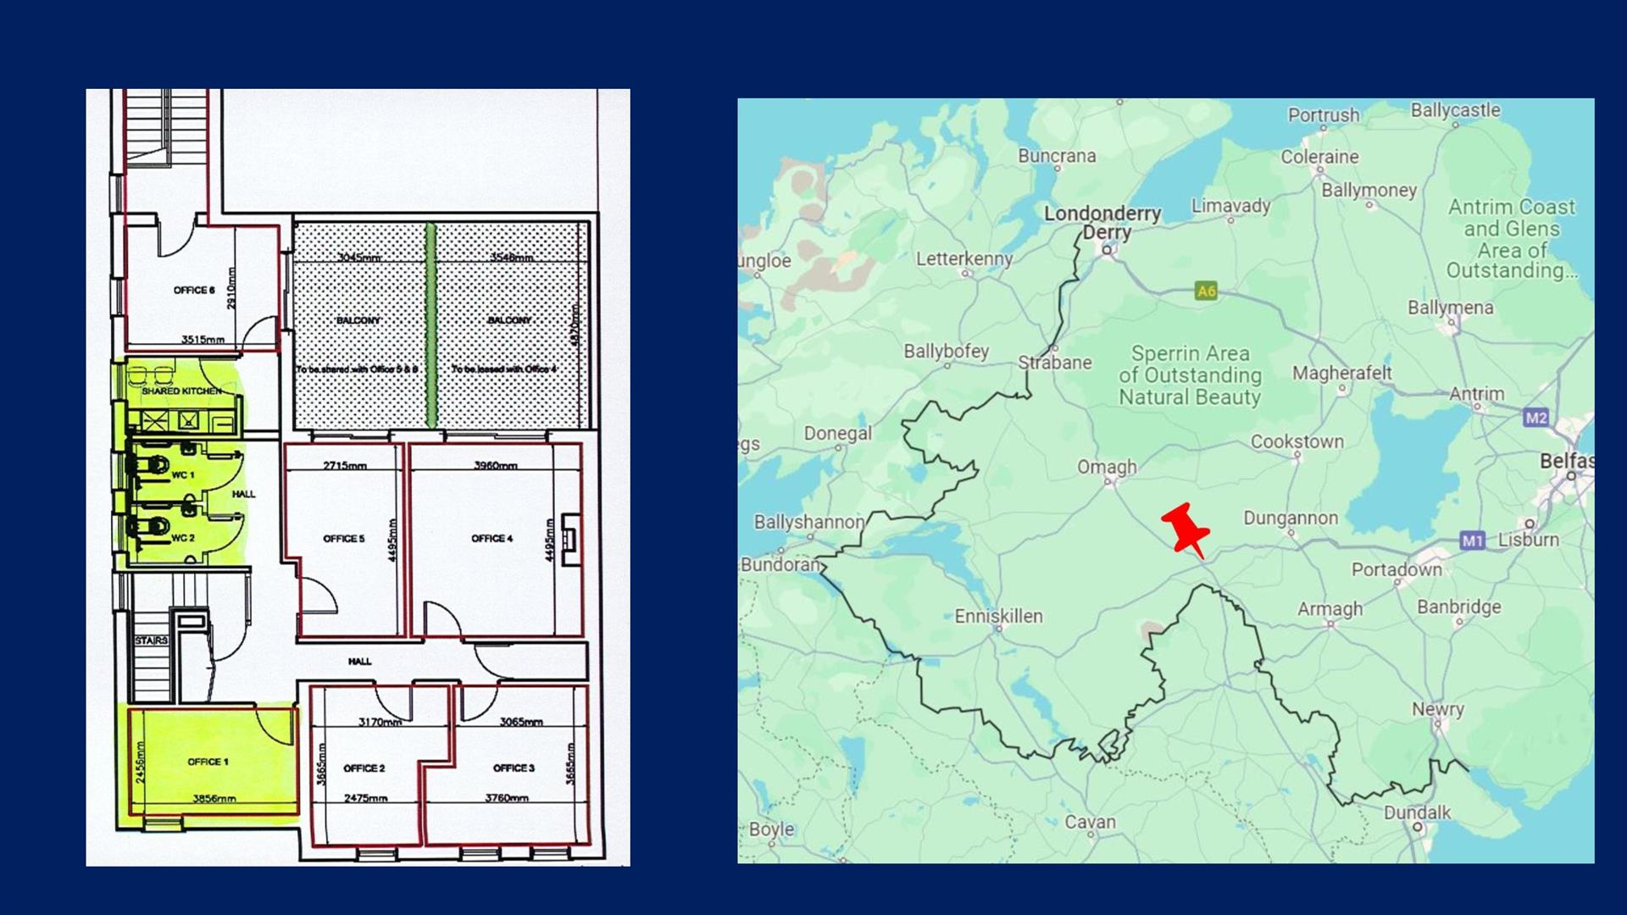This screenshot has width=1627, height=915.
Task: Click the green balcony divider strip
Action: point(431,325)
